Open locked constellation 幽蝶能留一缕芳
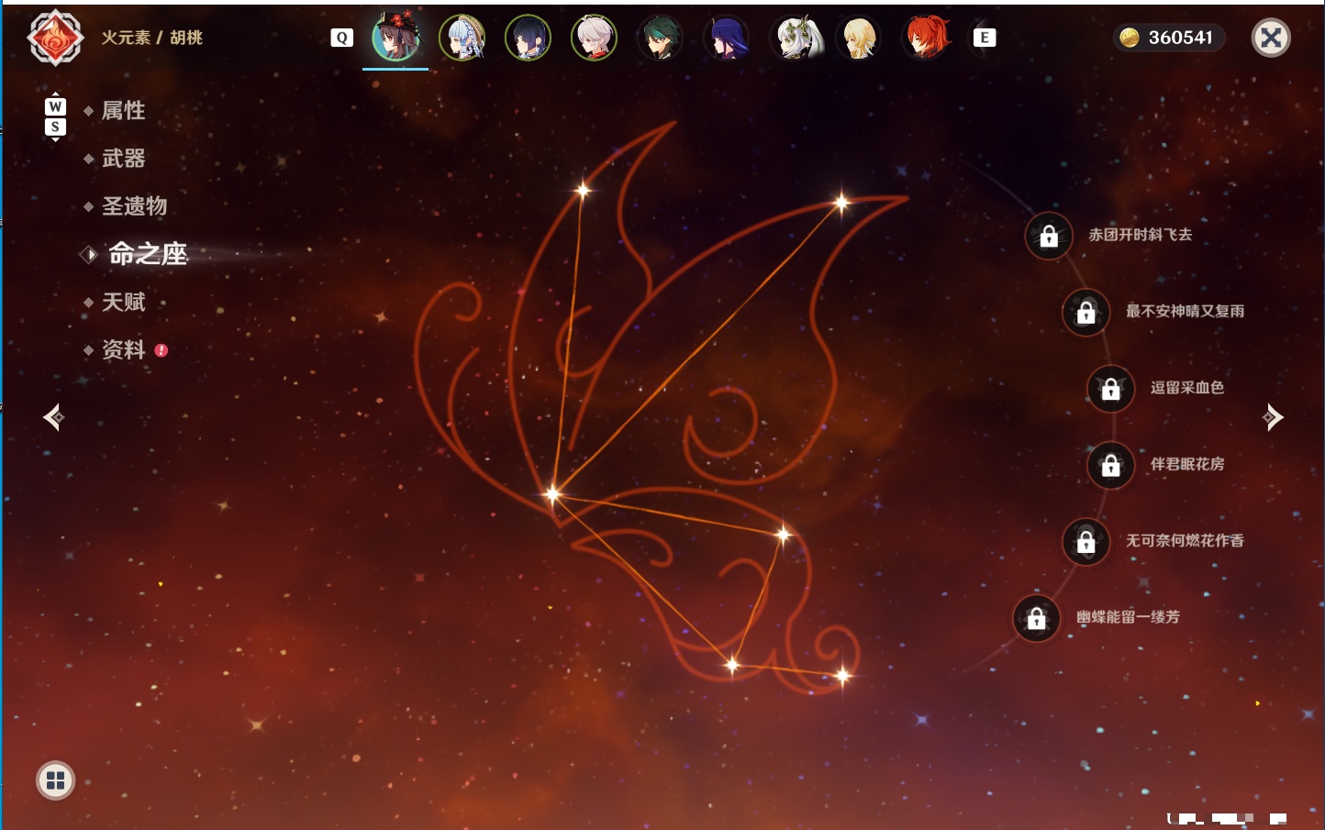Image resolution: width=1325 pixels, height=830 pixels. pos(1036,618)
